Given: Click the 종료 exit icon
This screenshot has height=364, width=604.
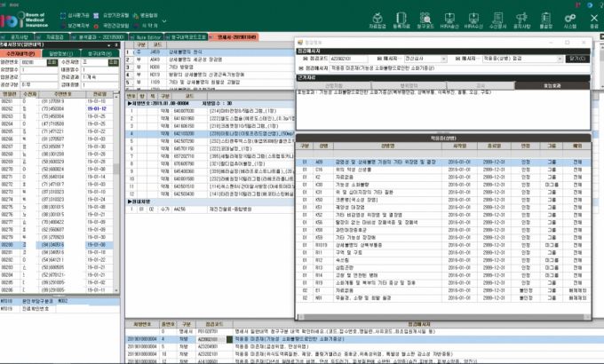Looking at the screenshot, I should 592,19.
